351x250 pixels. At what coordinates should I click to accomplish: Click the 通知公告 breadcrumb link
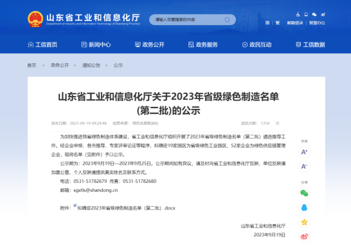[91, 65]
